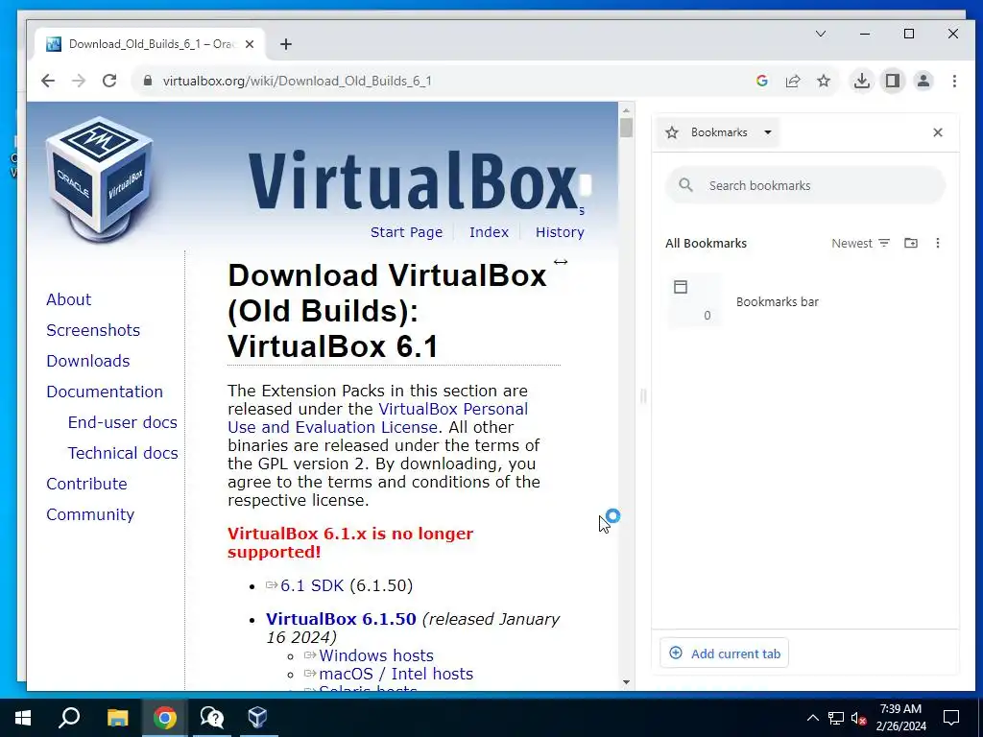Open Technical docs link
This screenshot has width=983, height=737.
pos(123,453)
